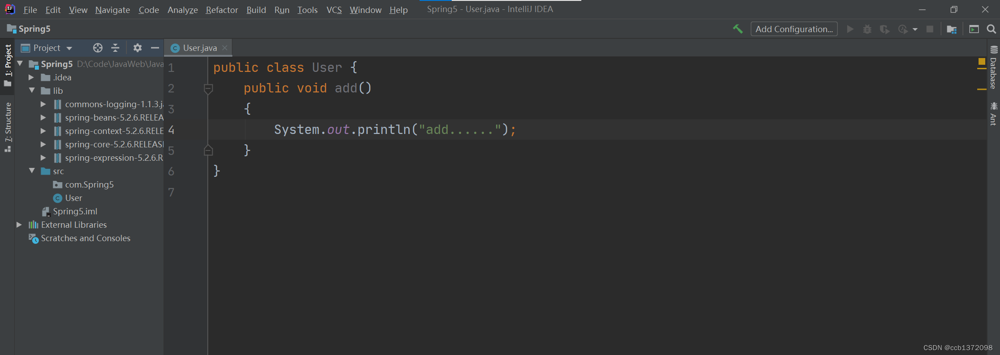The width and height of the screenshot is (1000, 355).
Task: Click the fold end marker at line 5
Action: coord(208,150)
